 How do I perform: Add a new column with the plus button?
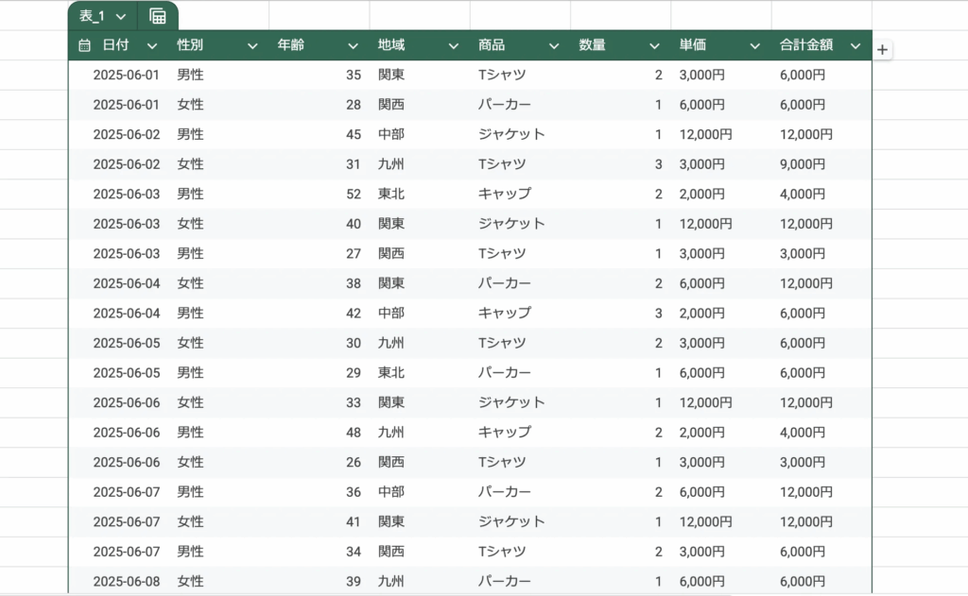(882, 50)
